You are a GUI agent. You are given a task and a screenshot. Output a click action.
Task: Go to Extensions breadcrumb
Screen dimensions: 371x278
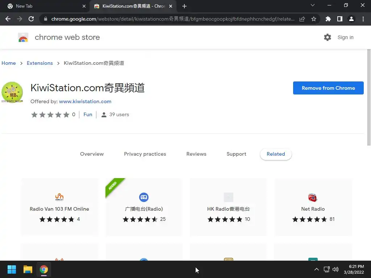pyautogui.click(x=40, y=63)
